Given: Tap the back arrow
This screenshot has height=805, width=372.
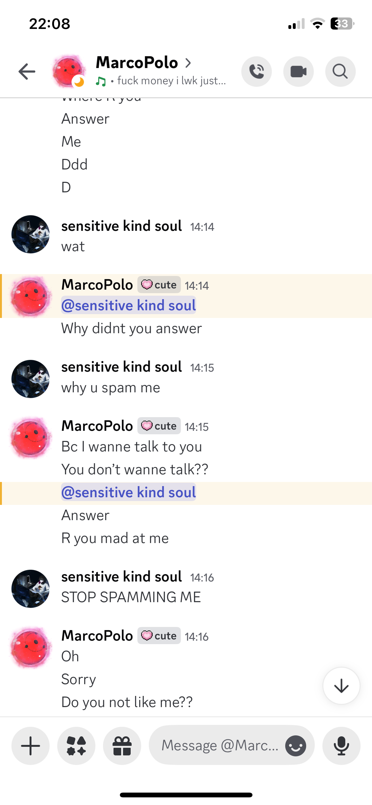Looking at the screenshot, I should coord(27,71).
